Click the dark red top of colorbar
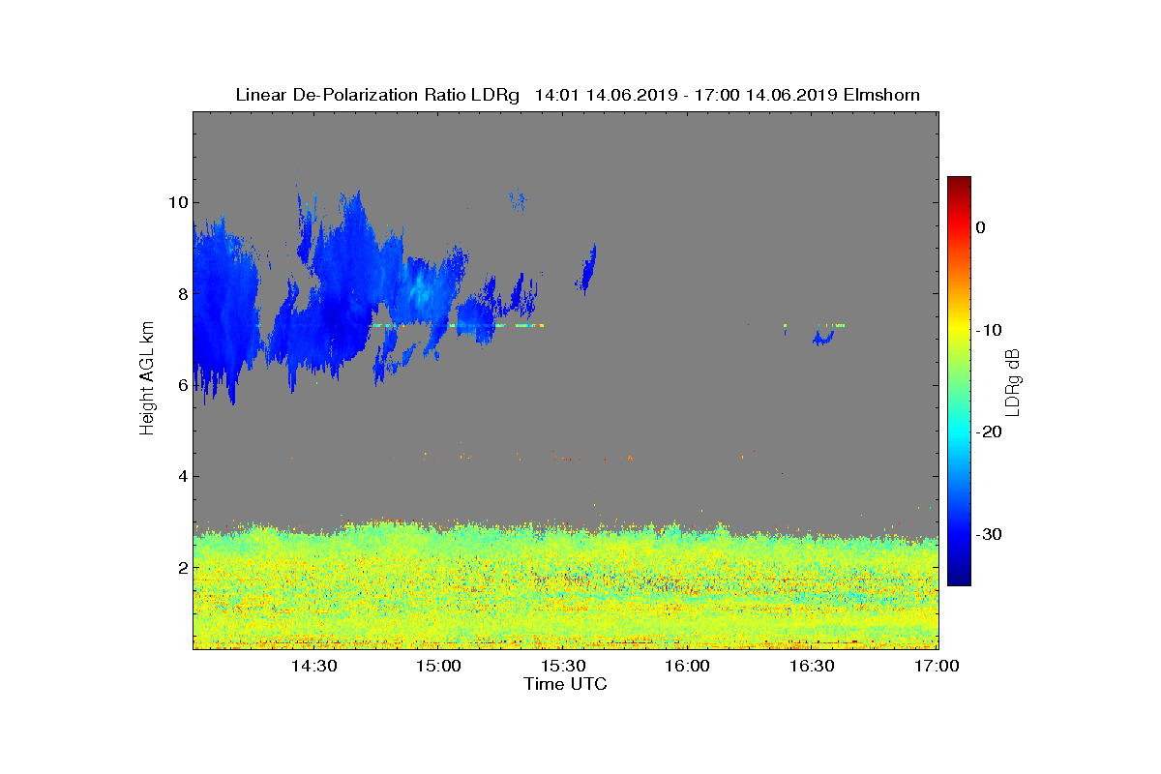1161x774 pixels. tap(959, 183)
